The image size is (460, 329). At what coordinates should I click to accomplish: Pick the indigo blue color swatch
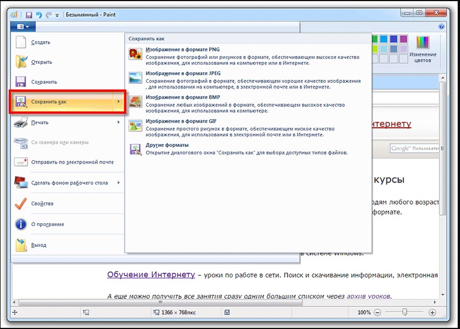[393, 39]
